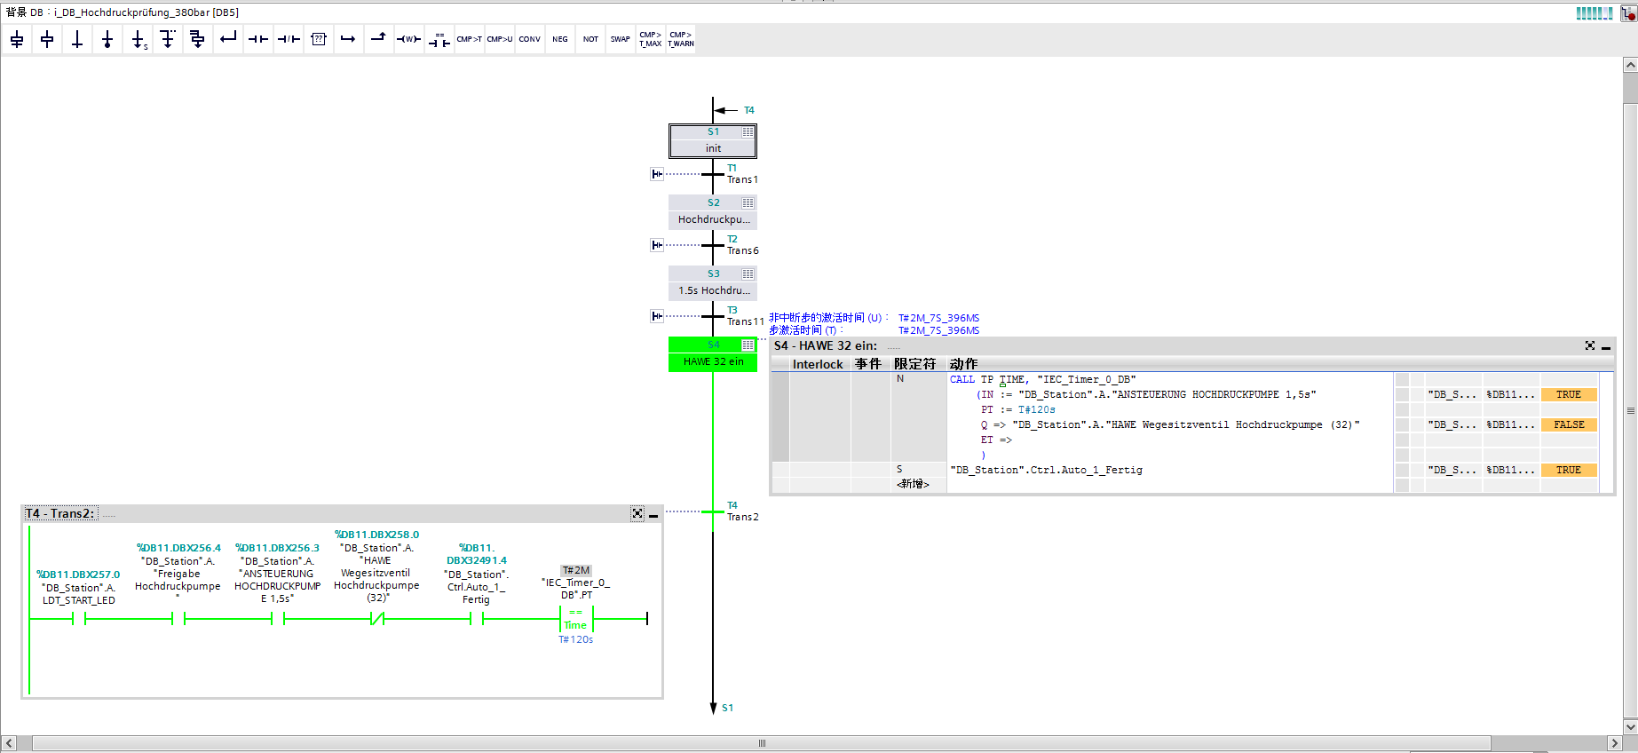Toggle the action table icon on step S1
The width and height of the screenshot is (1638, 753).
click(x=748, y=132)
